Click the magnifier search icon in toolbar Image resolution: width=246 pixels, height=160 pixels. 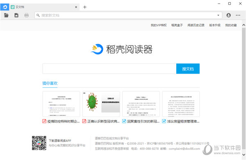point(38,15)
